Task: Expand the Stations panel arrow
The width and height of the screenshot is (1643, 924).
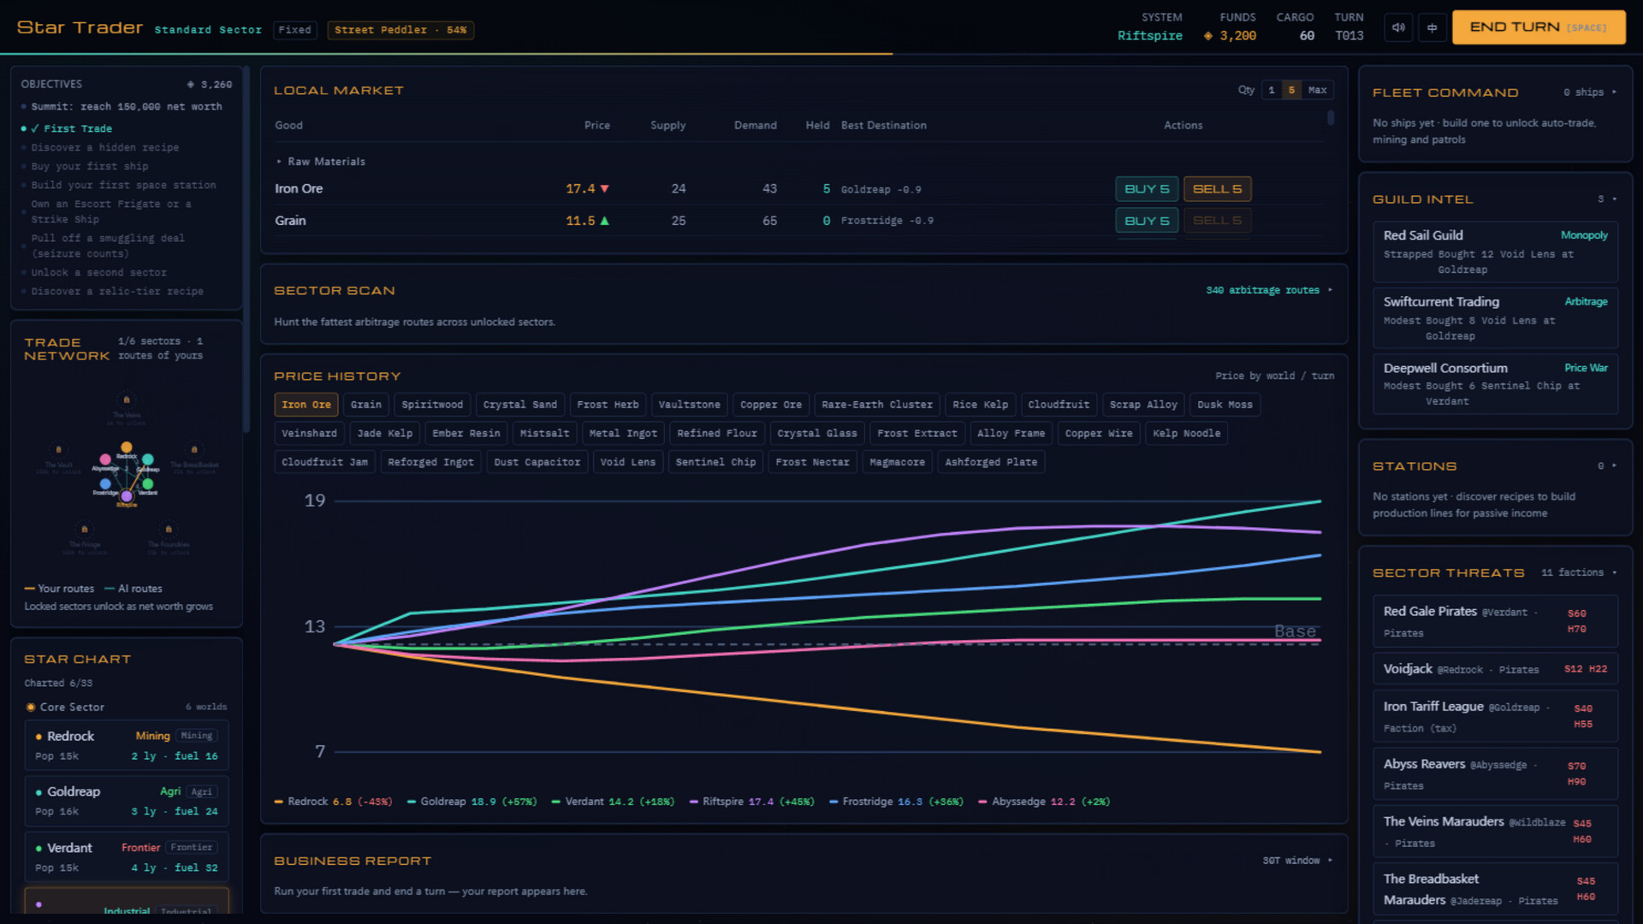Action: pos(1614,466)
